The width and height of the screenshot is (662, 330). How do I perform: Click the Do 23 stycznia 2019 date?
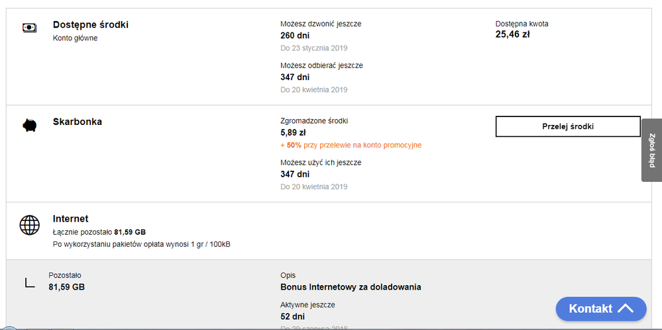coord(313,48)
